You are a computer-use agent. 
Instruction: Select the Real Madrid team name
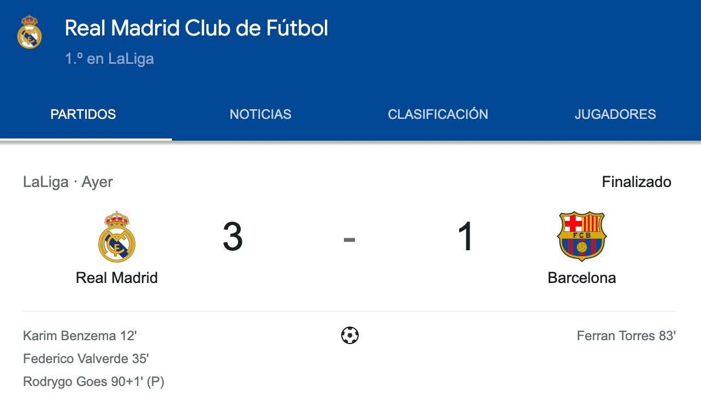[117, 278]
